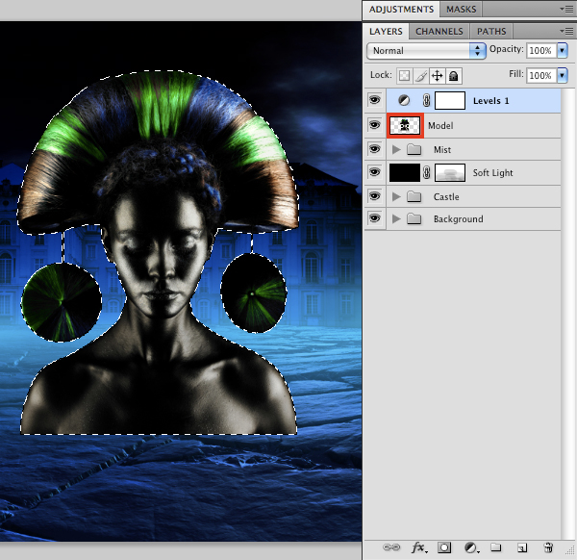Open the Fill slider dropdown arrow
Image resolution: width=577 pixels, height=560 pixels.
click(x=563, y=75)
